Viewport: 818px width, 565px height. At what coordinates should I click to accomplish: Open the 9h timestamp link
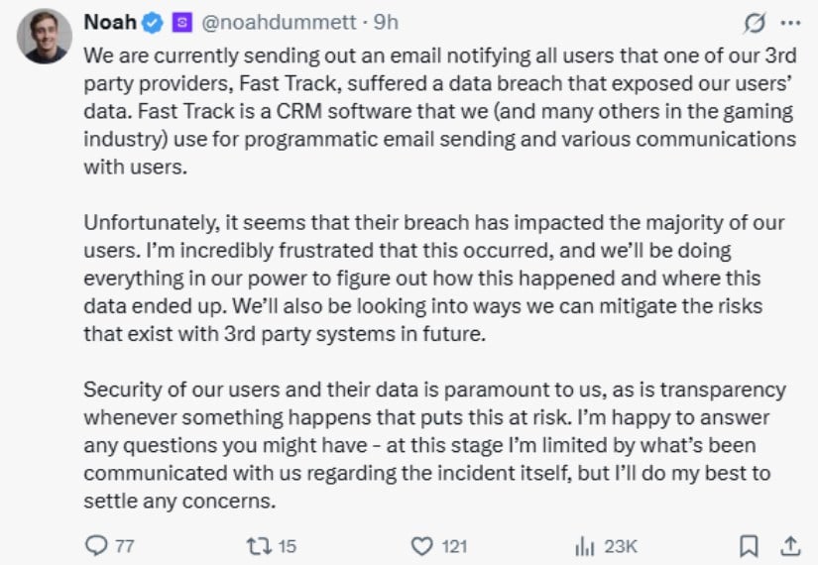[386, 22]
